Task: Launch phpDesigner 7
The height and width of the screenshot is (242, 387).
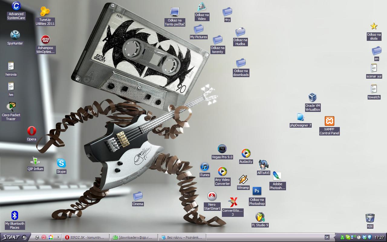Action: tap(301, 120)
